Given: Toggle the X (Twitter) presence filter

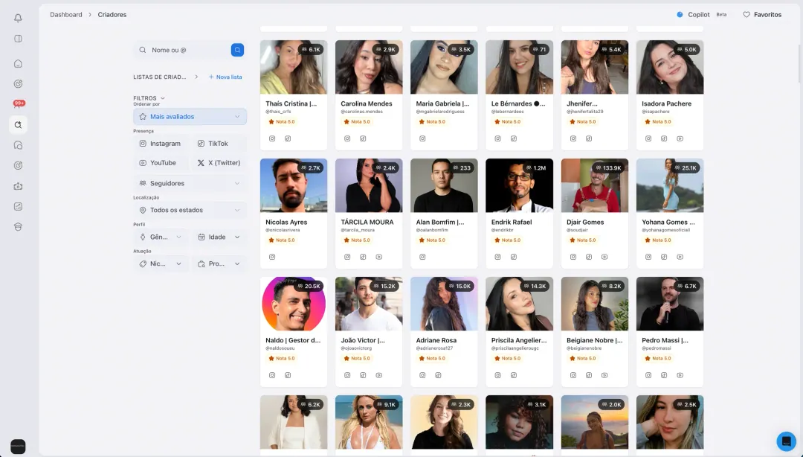Looking at the screenshot, I should [219, 162].
